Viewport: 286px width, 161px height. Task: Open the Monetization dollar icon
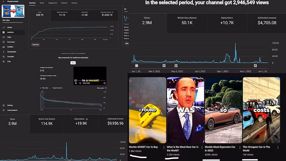pyautogui.click(x=4, y=52)
